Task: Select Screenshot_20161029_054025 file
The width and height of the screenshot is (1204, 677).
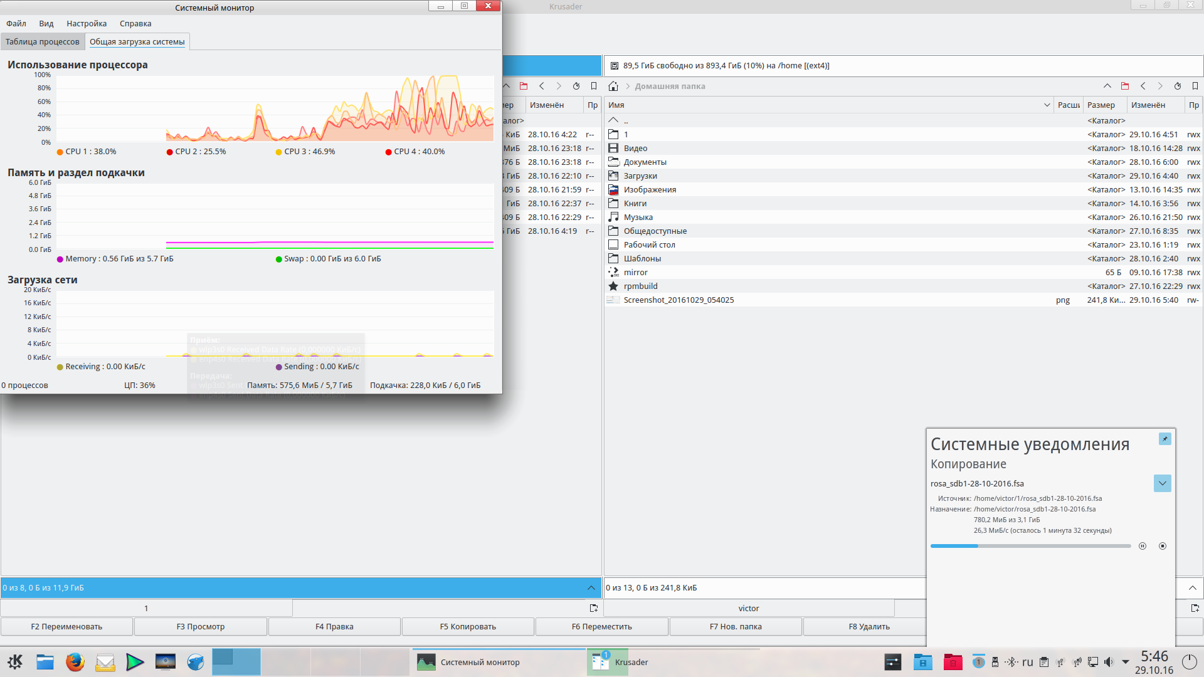Action: point(678,300)
